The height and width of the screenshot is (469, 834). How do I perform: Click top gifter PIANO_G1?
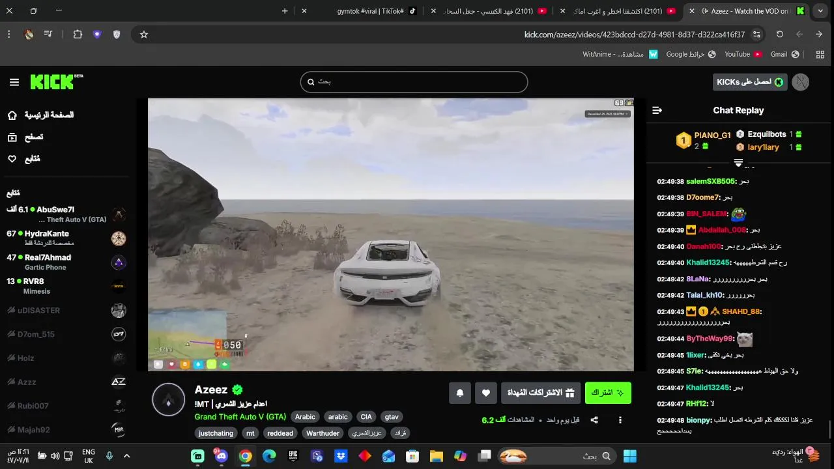pyautogui.click(x=712, y=135)
